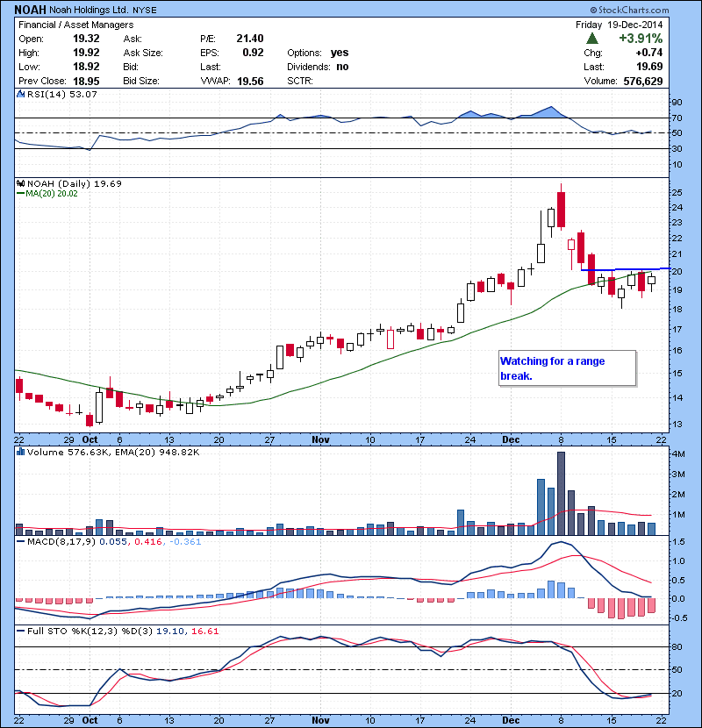Select the NOAH ticker symbol in the header
702x728 pixels.
[x=30, y=10]
